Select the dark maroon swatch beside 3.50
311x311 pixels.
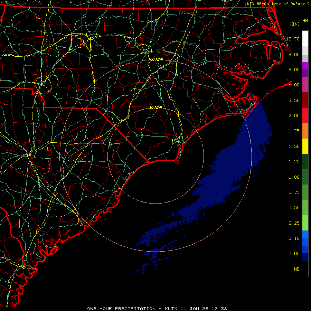305,100
